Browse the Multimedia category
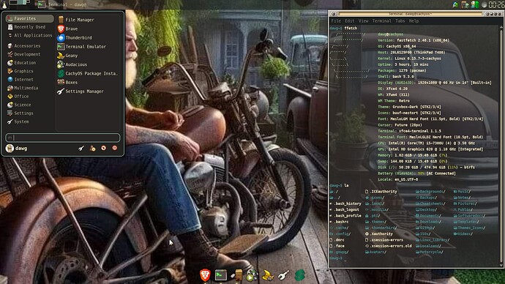505x284 pixels. (30, 88)
